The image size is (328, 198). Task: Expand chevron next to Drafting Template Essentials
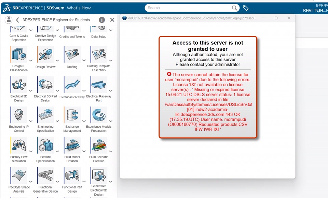click(x=111, y=60)
